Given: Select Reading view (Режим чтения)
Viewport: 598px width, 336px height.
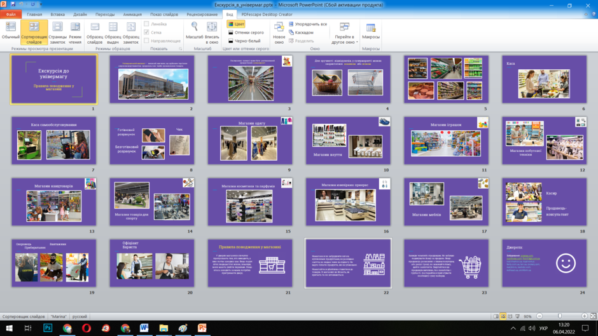Looking at the screenshot, I should pyautogui.click(x=75, y=32).
